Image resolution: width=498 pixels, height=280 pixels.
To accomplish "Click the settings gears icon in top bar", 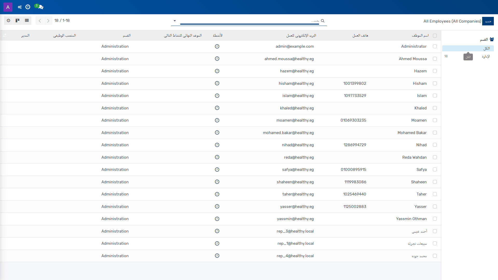I will (20, 7).
